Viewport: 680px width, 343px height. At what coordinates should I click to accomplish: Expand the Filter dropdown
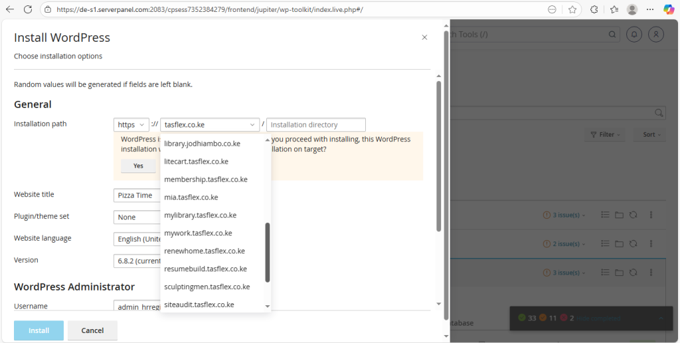[606, 135]
